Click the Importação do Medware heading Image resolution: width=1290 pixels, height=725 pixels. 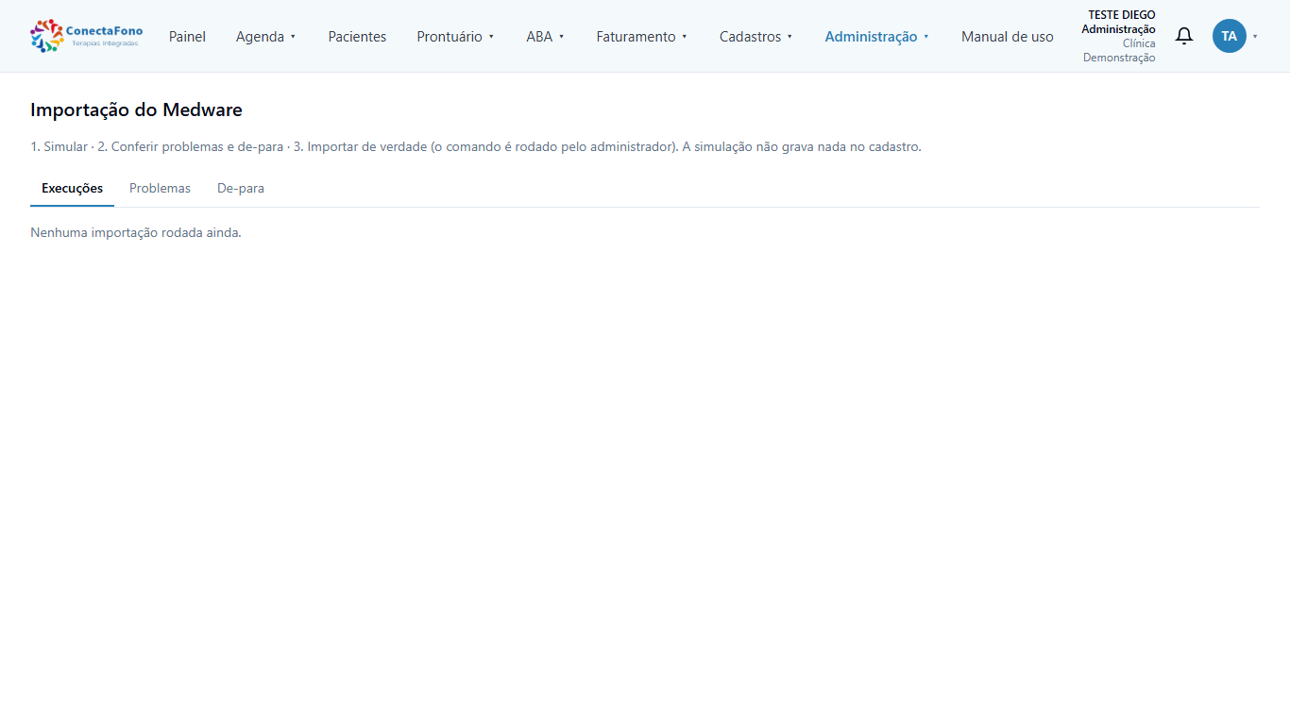click(x=136, y=110)
